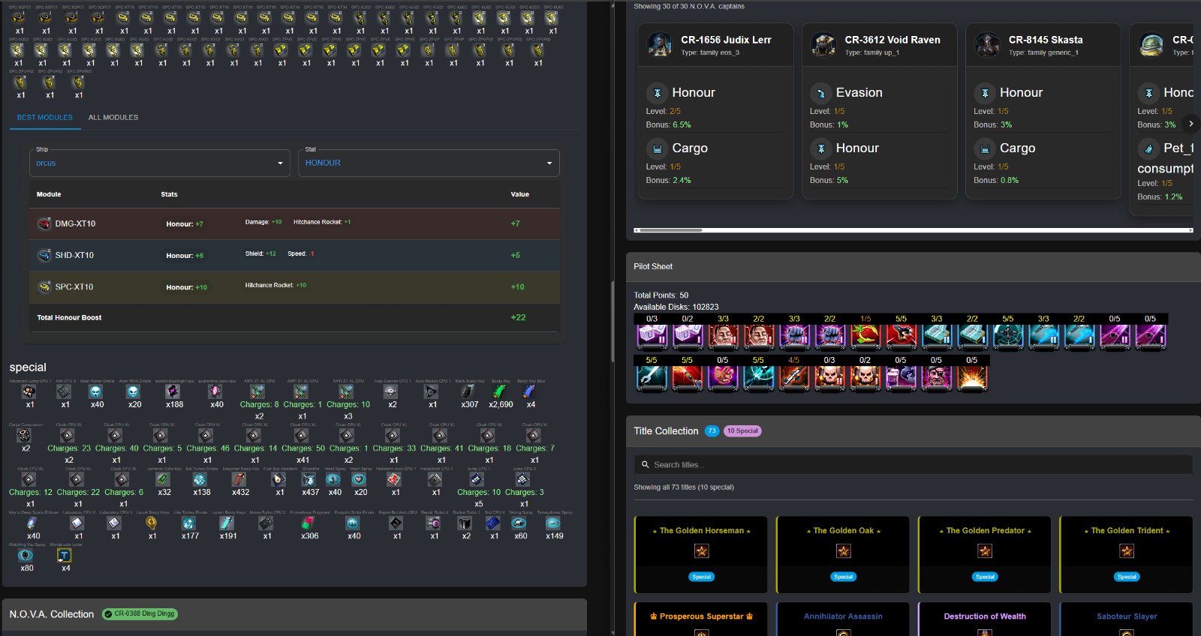Click the Module column header

point(49,194)
